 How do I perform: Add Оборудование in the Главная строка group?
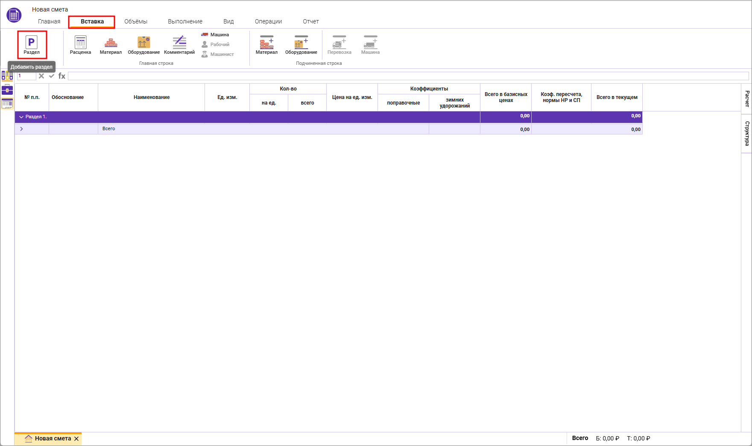pos(143,45)
